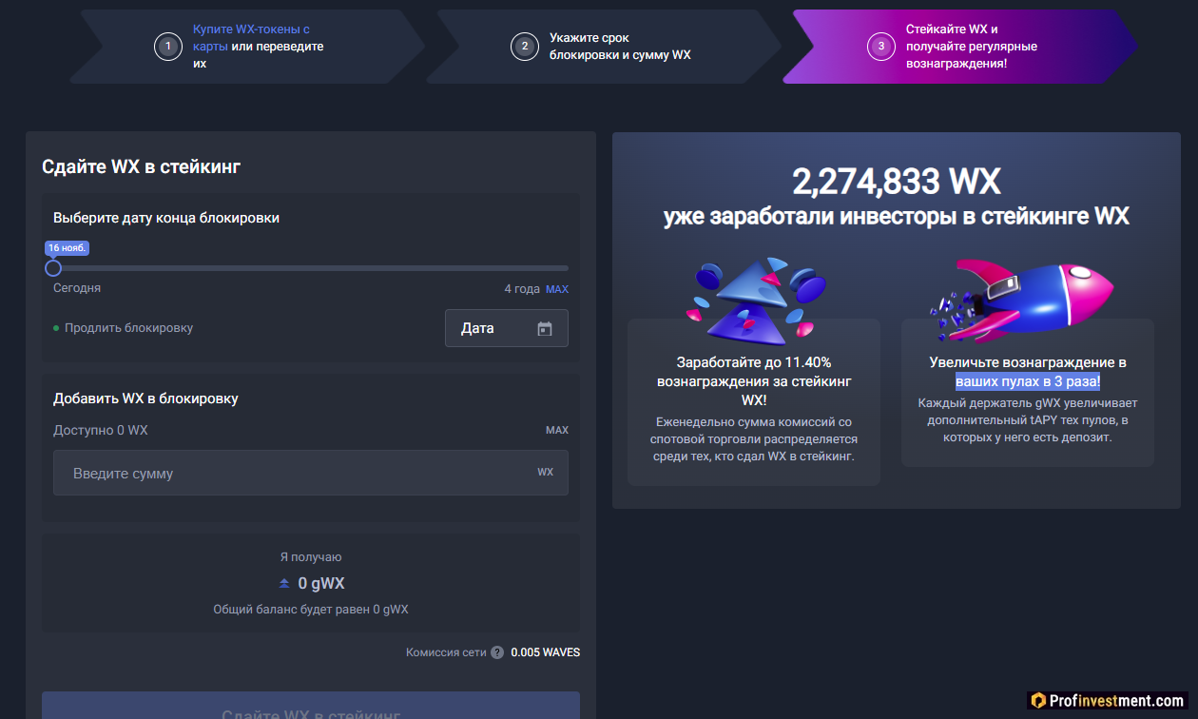Click the 'Сегодня' slider label

click(77, 288)
